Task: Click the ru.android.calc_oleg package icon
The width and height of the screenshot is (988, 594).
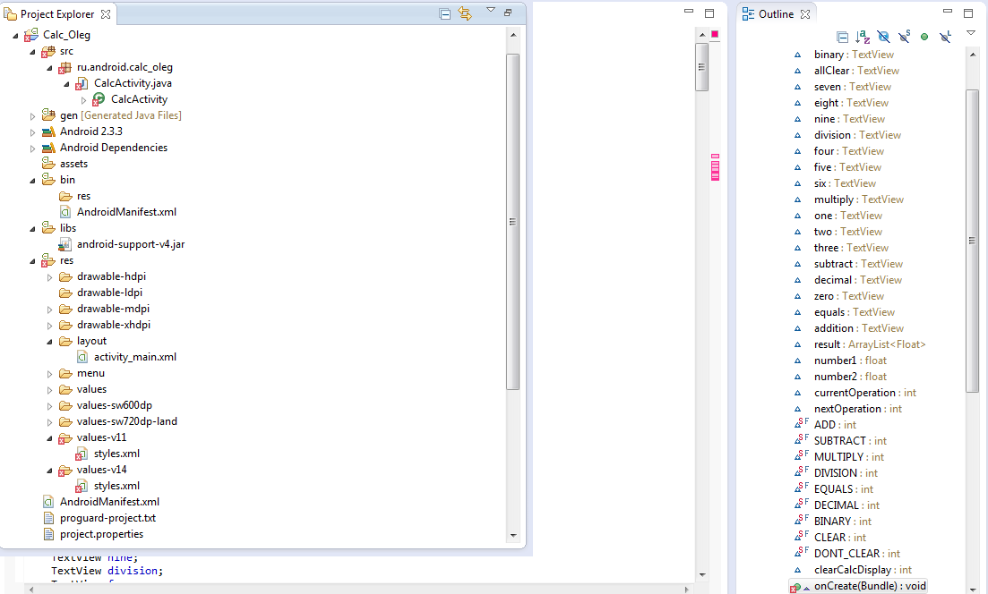Action: pyautogui.click(x=64, y=67)
